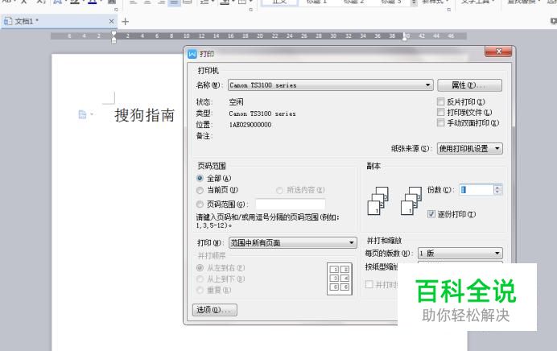The width and height of the screenshot is (557, 351).
Task: Open paragraph group dialog launcher icon
Action: [x=251, y=10]
